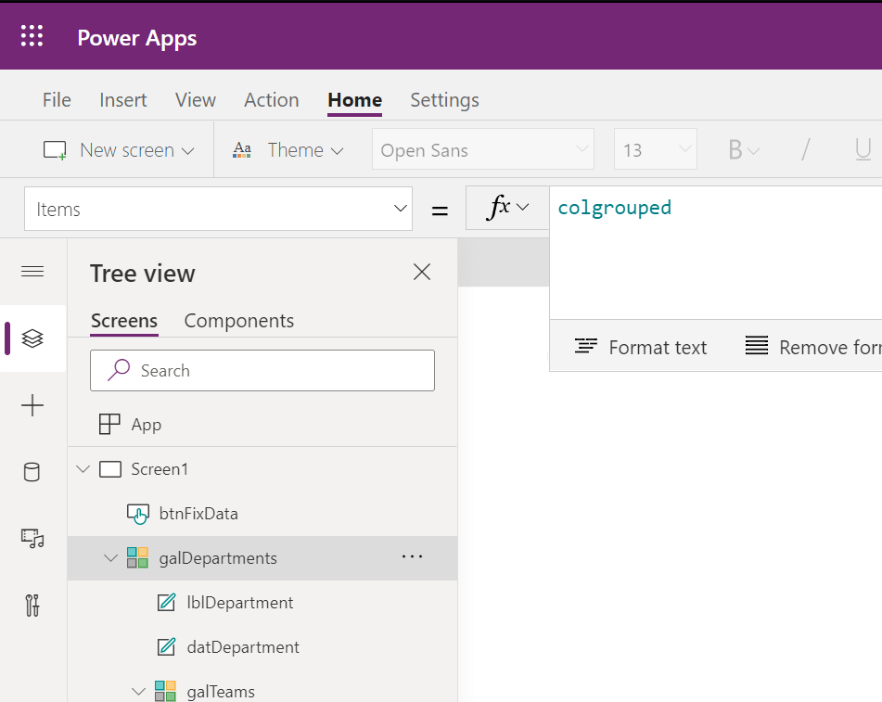This screenshot has width=882, height=702.
Task: Select the Screen1 tree item
Action: 262,469
